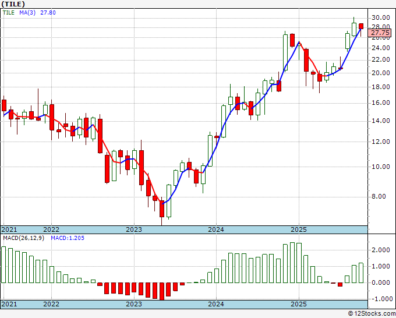Screen dimensions: 396x318
Task: Click 2022 on the MACD timeline
Action: point(51,304)
